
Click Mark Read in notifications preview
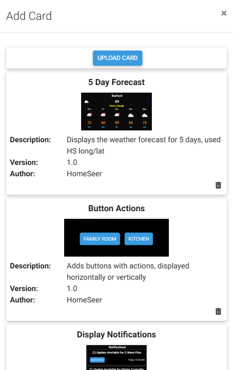point(97,360)
